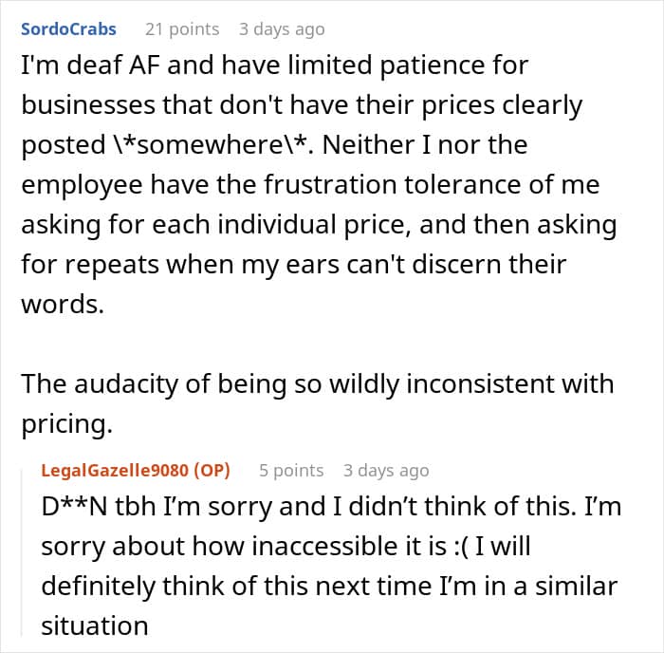664x653 pixels.
Task: Open the SordoCrabs user profile
Action: point(68,29)
